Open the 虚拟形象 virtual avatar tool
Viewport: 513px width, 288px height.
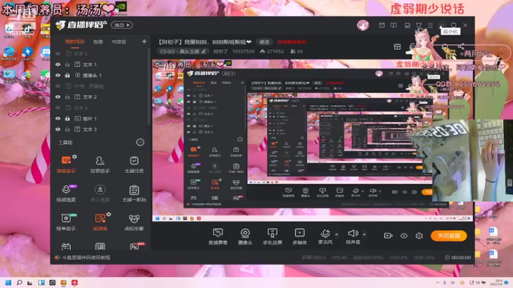(134, 222)
